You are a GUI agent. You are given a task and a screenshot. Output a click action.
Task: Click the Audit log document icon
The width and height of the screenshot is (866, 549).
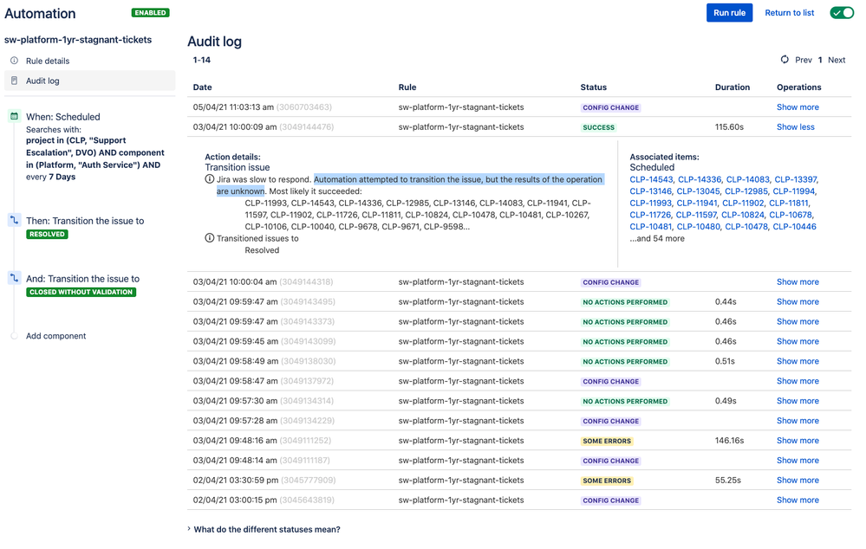pyautogui.click(x=15, y=81)
